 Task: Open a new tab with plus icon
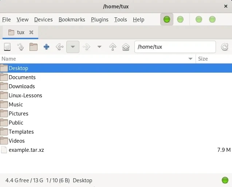(46, 47)
